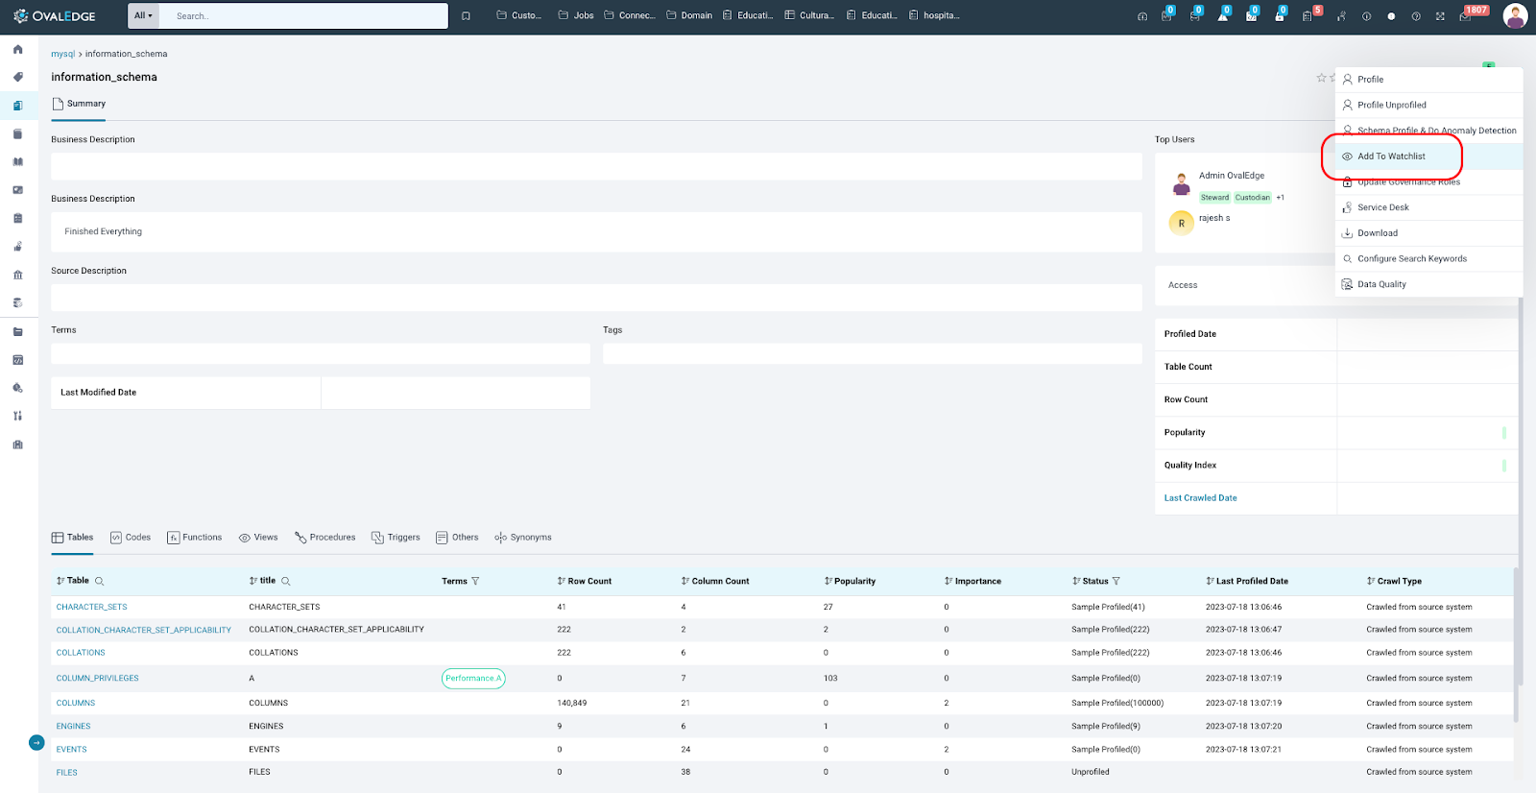Select Profile Unprofiled from the menu
The image size is (1536, 793).
[x=1428, y=105]
